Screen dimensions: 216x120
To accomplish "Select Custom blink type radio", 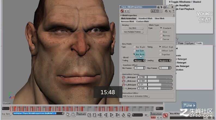I will 161,39.
